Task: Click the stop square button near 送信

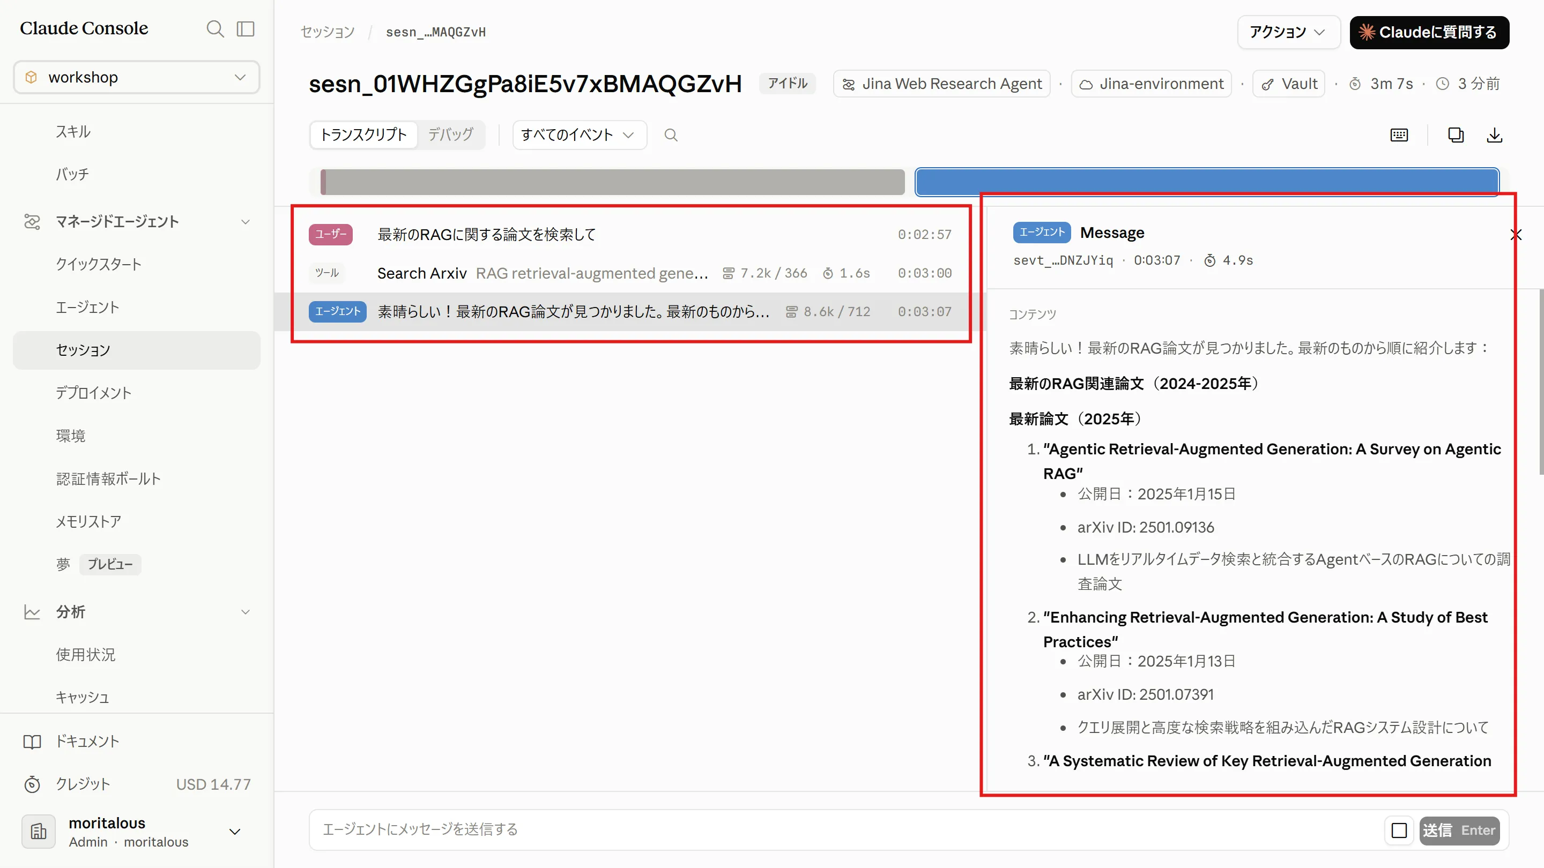Action: (1399, 830)
